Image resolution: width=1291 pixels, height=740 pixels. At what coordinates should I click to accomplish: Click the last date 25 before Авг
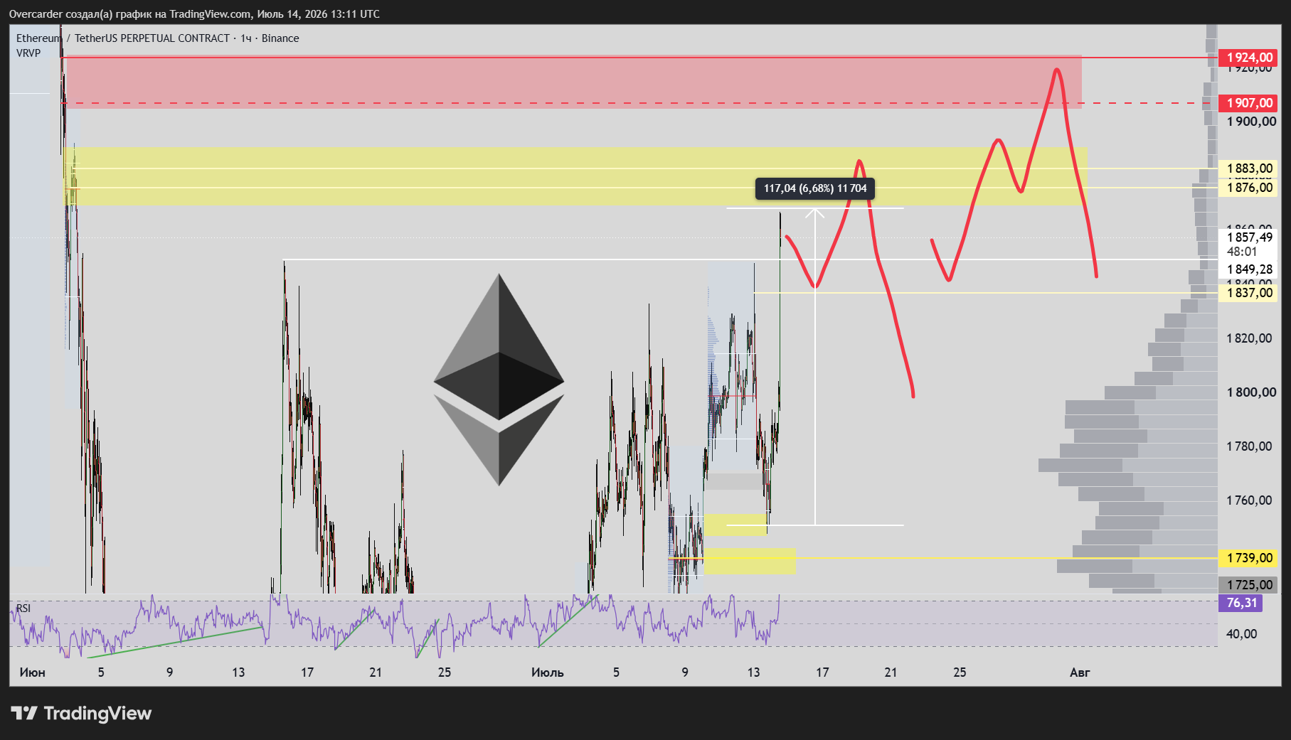coord(960,672)
